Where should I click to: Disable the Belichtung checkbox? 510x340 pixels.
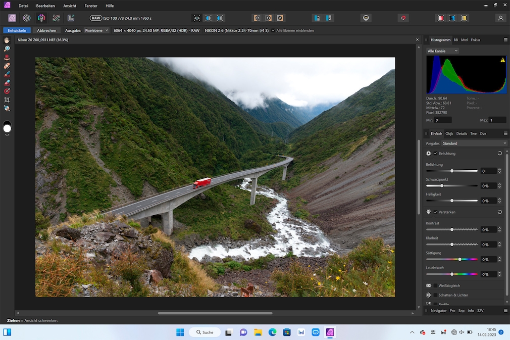pyautogui.click(x=435, y=153)
